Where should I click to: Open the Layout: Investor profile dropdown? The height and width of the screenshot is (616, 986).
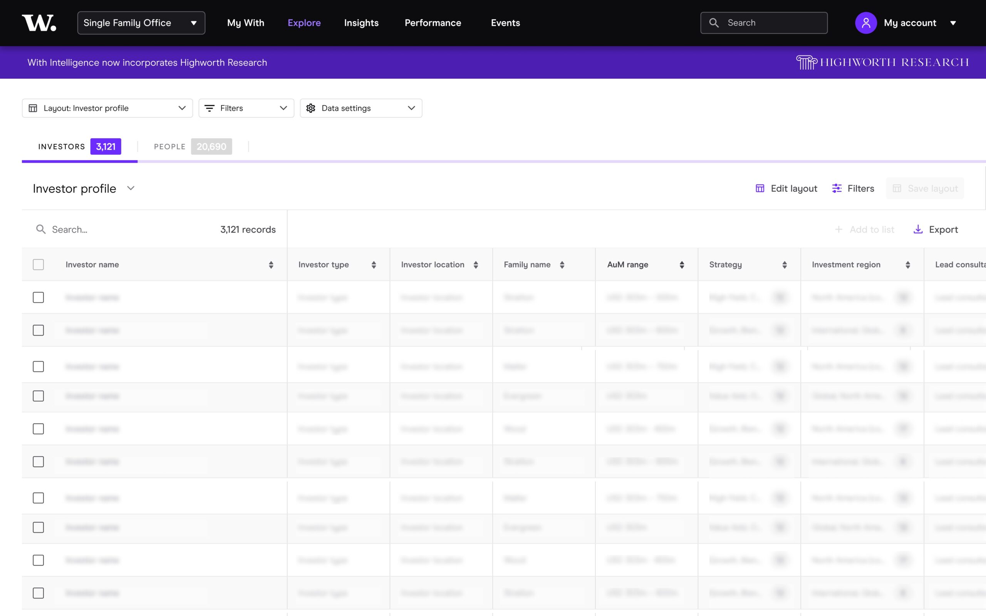click(x=107, y=108)
